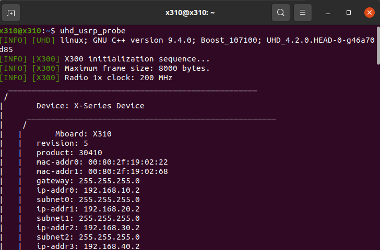This screenshot has height=250, width=380.
Task: Click the product: 30410 line
Action: [69, 153]
